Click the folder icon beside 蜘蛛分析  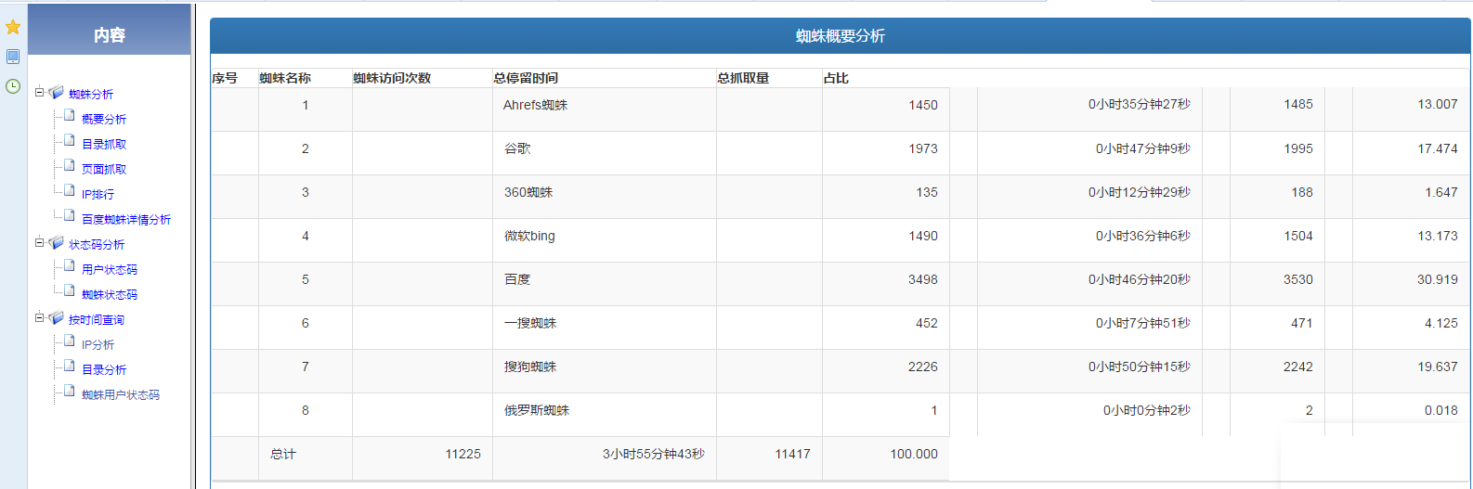(57, 93)
